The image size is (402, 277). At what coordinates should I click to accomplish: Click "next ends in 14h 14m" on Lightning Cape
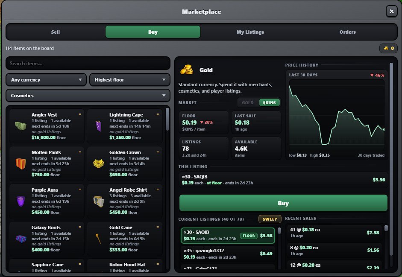point(130,126)
